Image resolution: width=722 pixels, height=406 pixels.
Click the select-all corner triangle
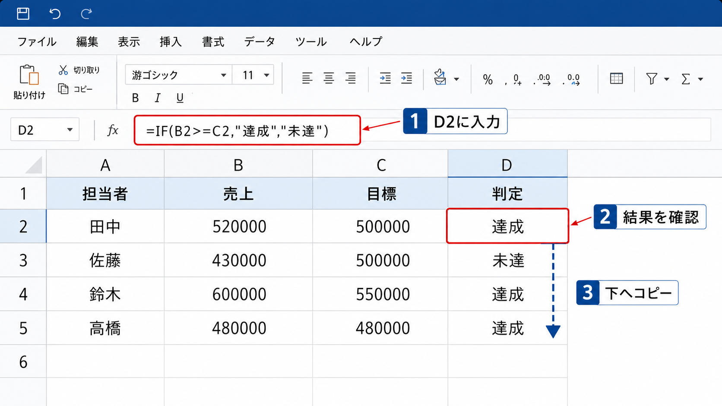coord(34,164)
